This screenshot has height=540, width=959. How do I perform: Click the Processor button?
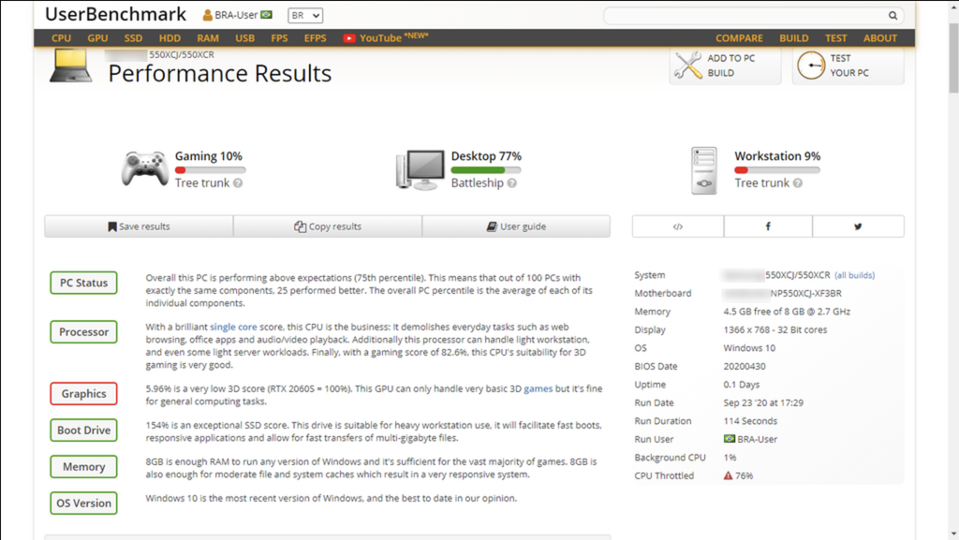pos(83,331)
